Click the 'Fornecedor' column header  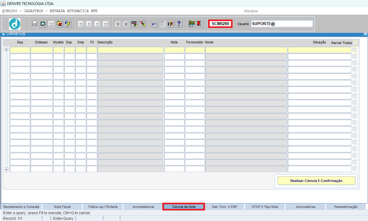[x=195, y=42]
